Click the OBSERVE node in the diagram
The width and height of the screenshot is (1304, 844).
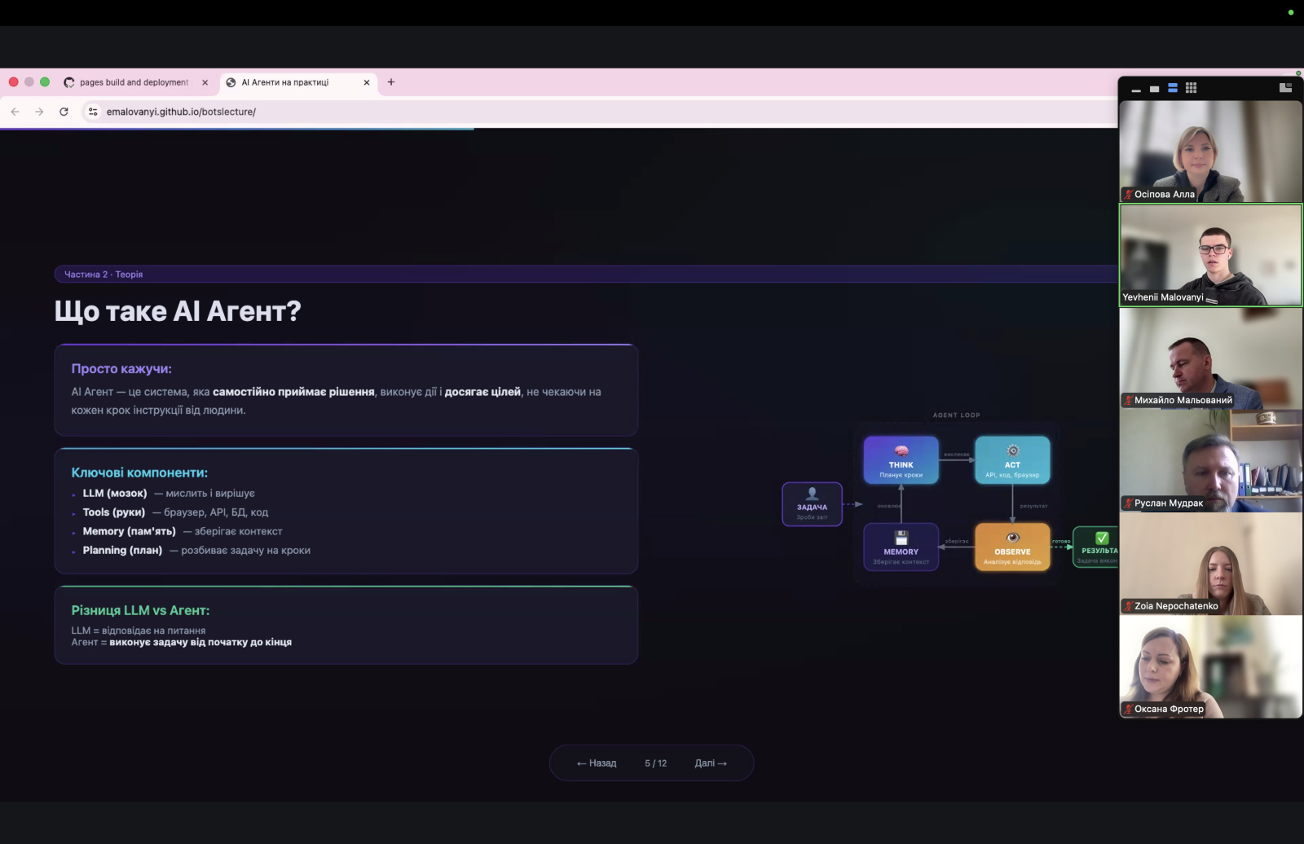1012,547
